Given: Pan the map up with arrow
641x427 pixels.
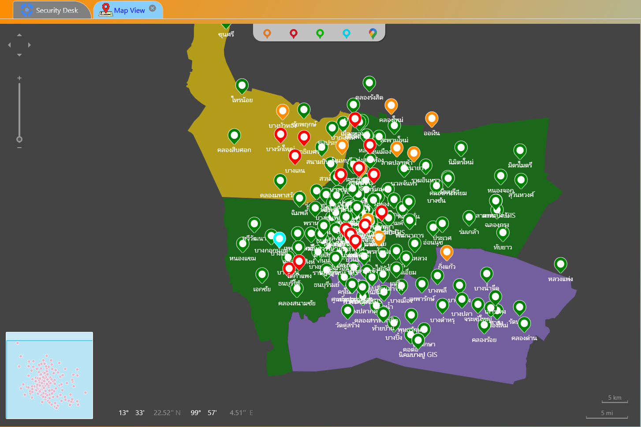Looking at the screenshot, I should click(x=19, y=35).
